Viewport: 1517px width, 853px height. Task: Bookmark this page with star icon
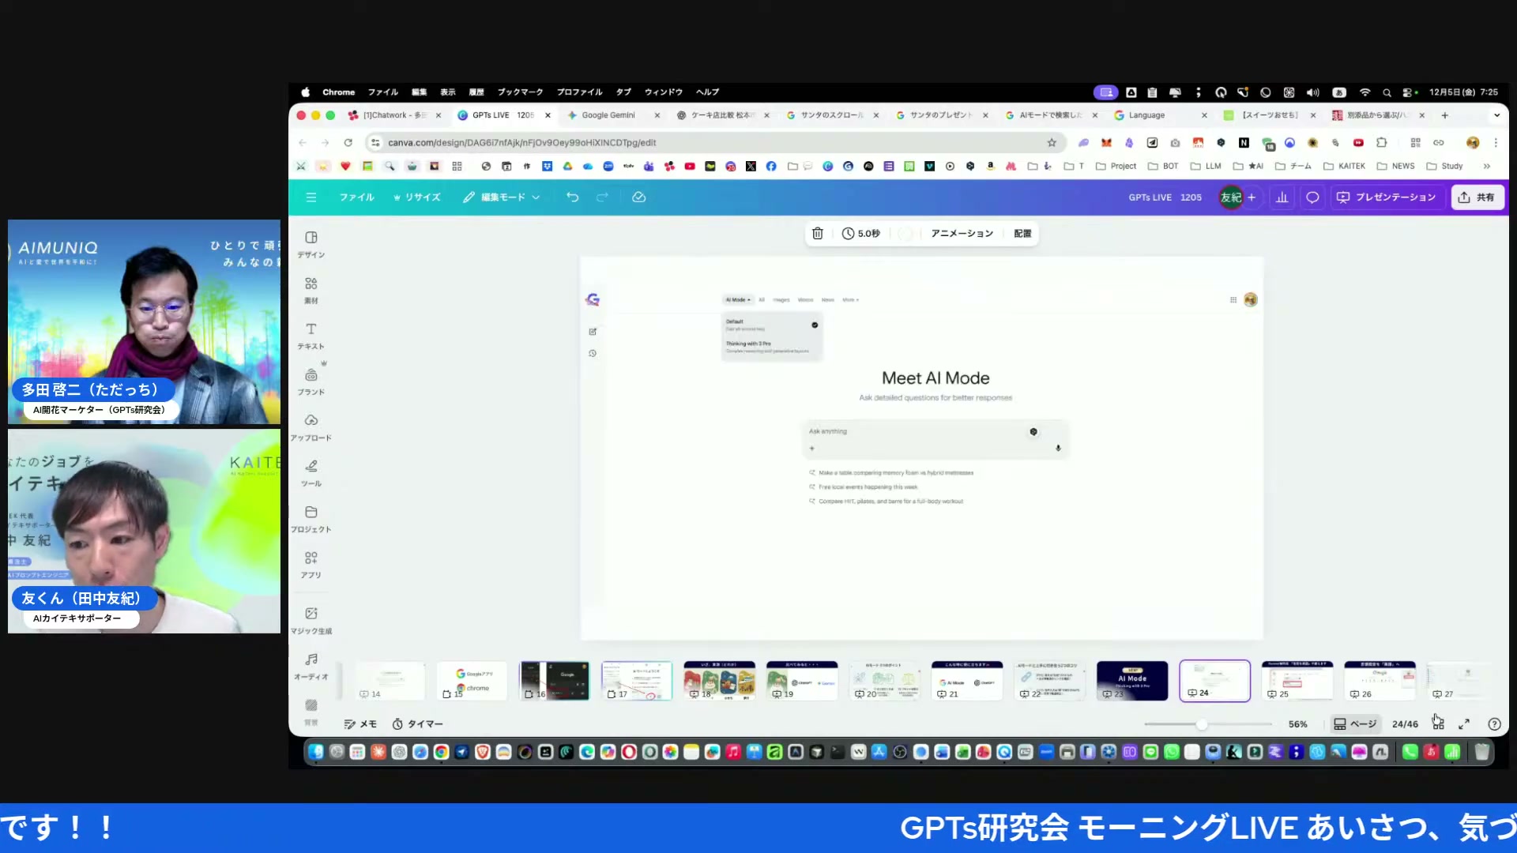pos(1052,143)
